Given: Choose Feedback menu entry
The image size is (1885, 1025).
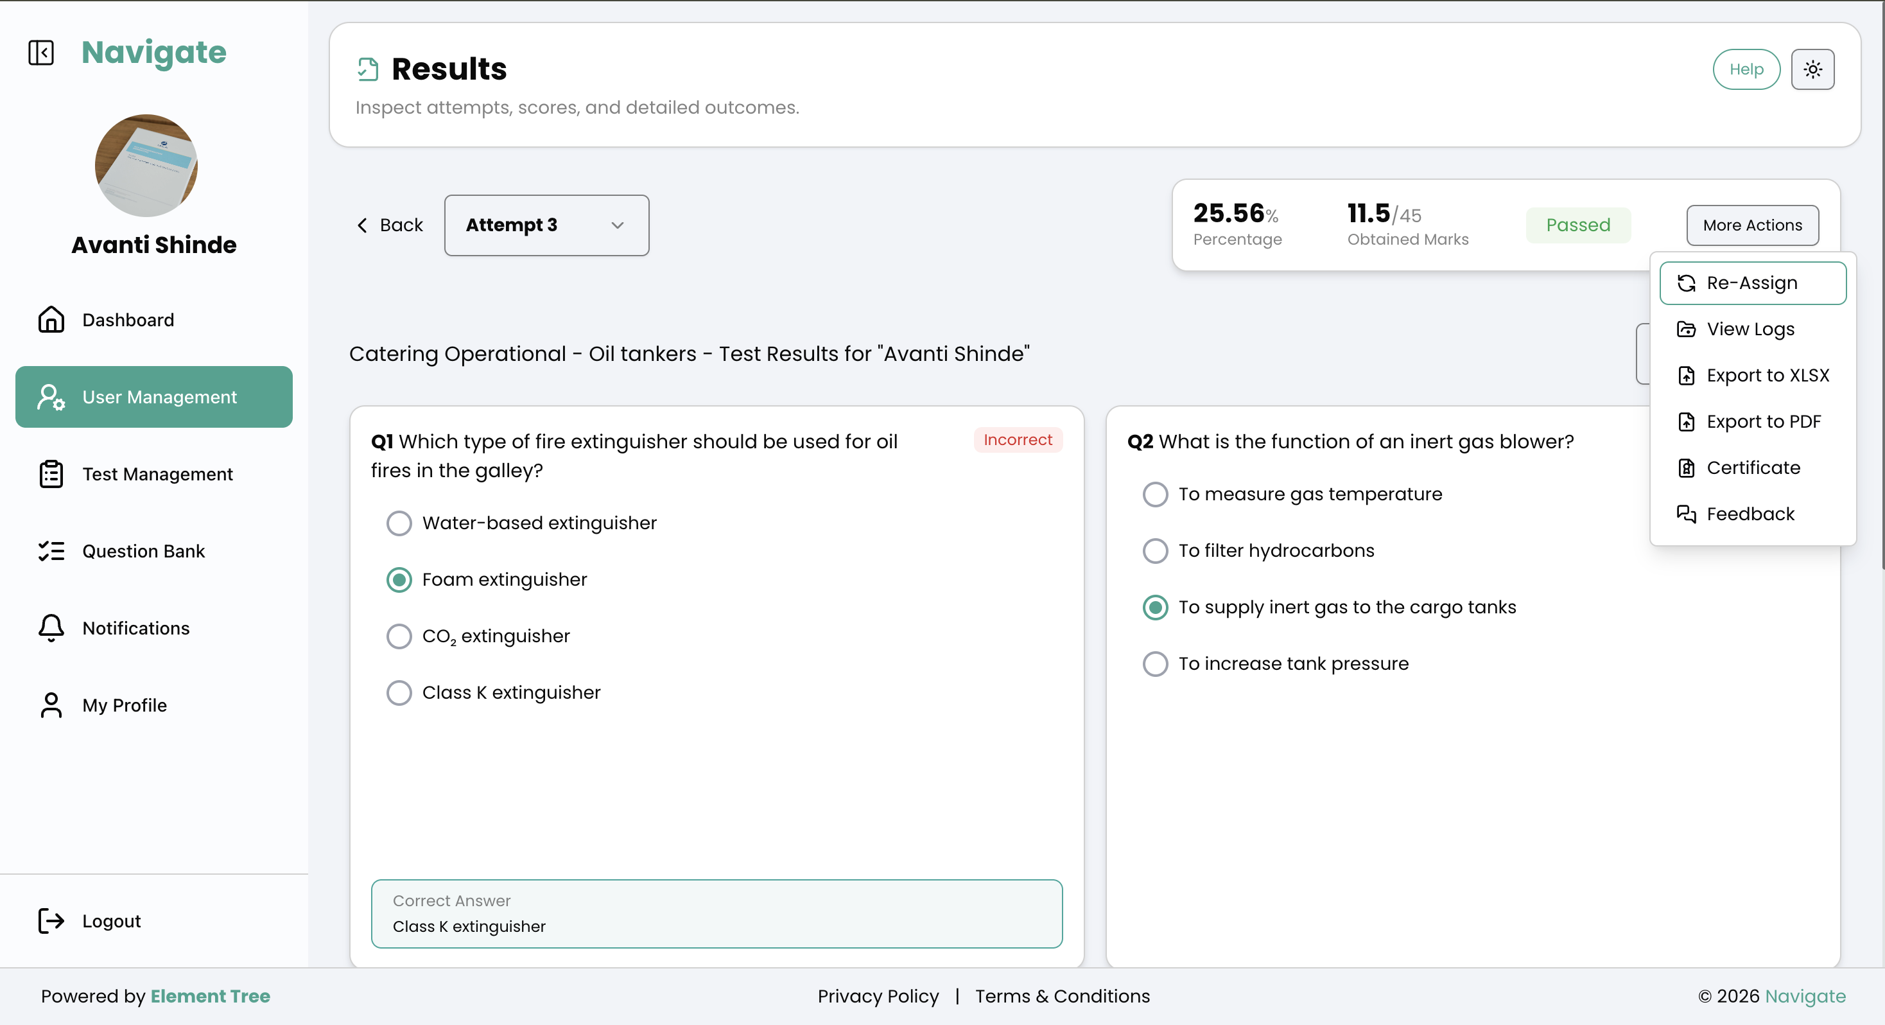Looking at the screenshot, I should [x=1753, y=514].
